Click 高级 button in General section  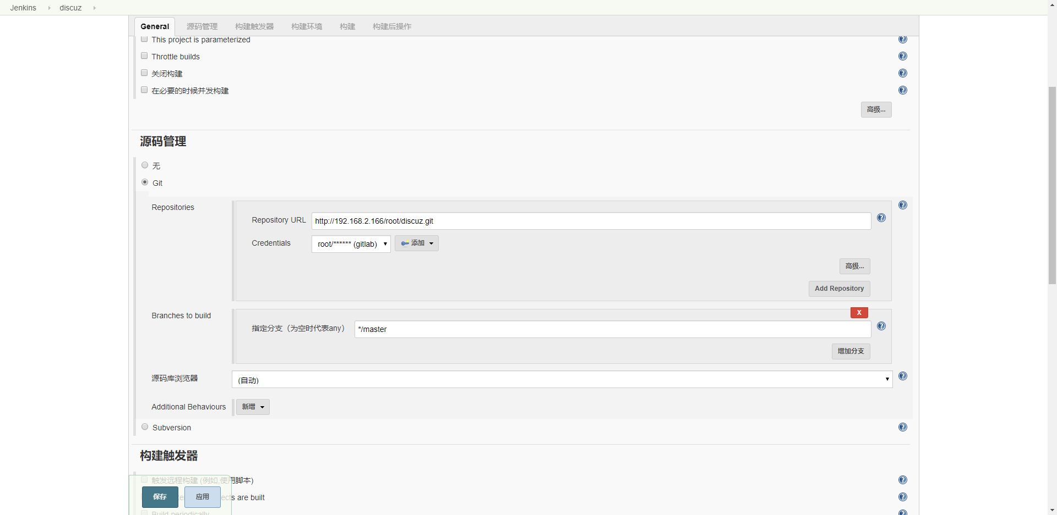[x=876, y=109]
